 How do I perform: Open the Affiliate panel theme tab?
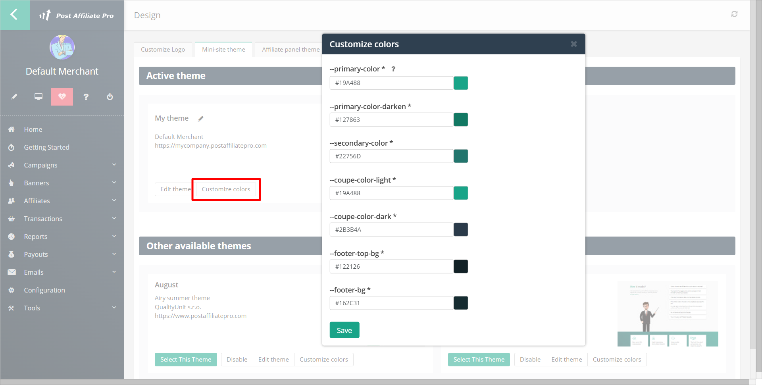[x=291, y=50]
